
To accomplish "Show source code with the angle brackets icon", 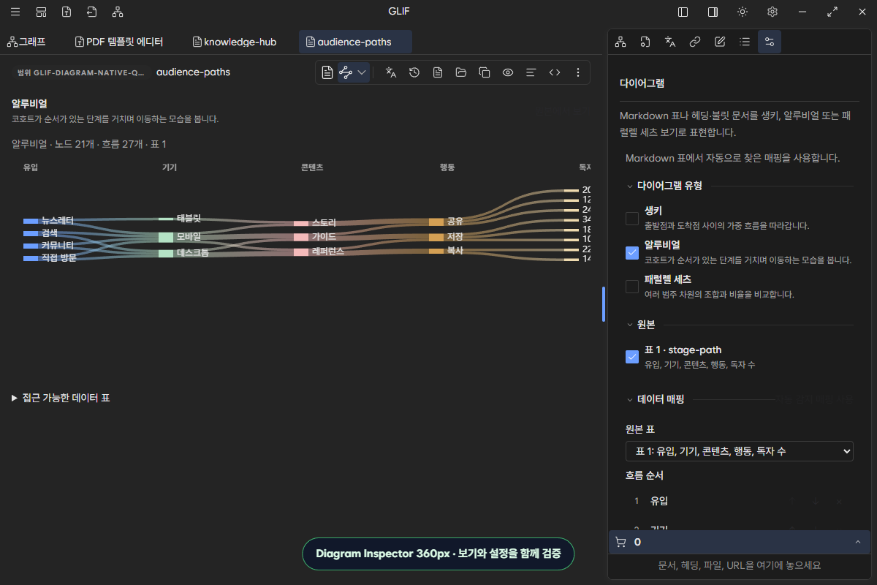I will [x=555, y=72].
